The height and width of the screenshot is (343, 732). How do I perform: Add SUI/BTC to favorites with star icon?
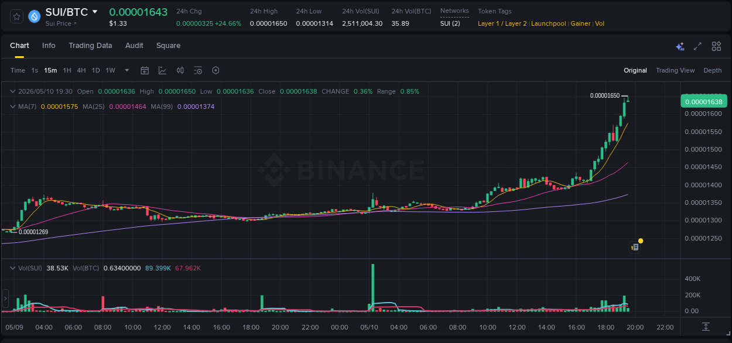tap(17, 16)
